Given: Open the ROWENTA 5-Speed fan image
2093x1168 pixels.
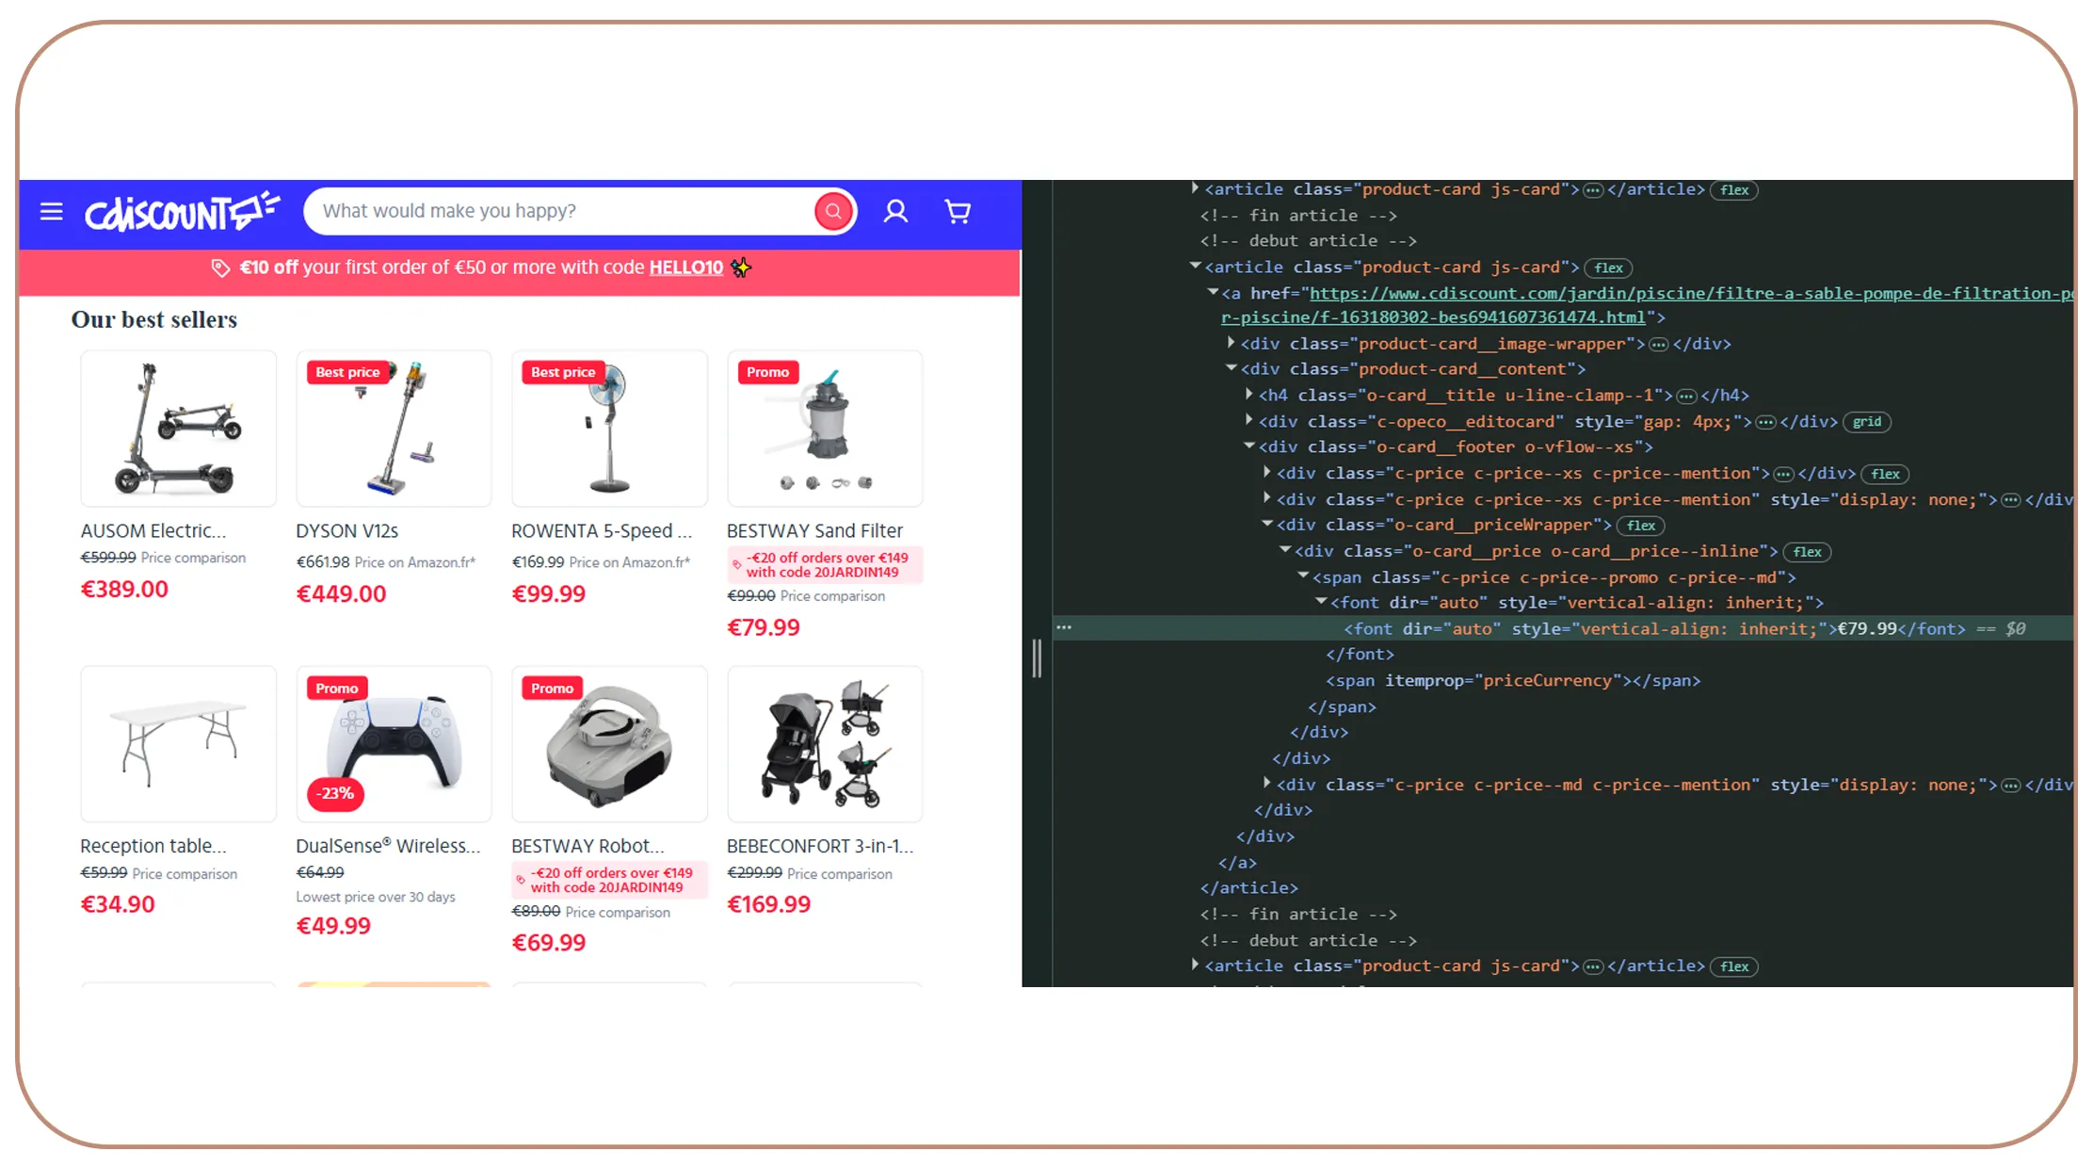Looking at the screenshot, I should [609, 429].
